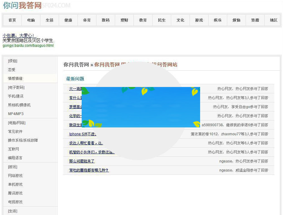Open the 手机/通讯 category
This screenshot has height=215, width=283.
15,96
